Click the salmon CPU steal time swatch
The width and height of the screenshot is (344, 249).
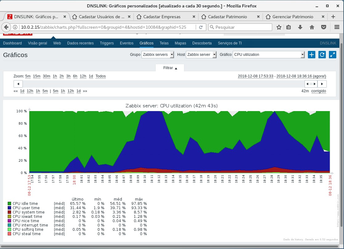(x=9, y=234)
